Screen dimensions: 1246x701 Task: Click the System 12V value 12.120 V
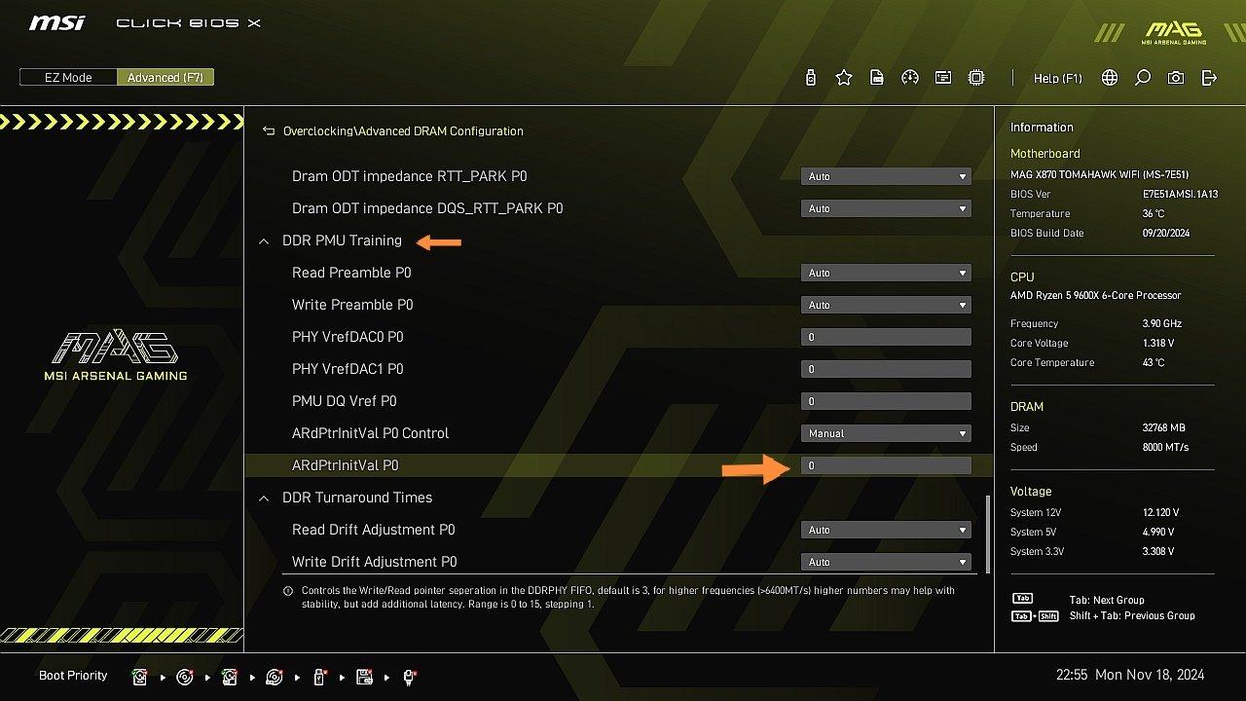tap(1161, 512)
